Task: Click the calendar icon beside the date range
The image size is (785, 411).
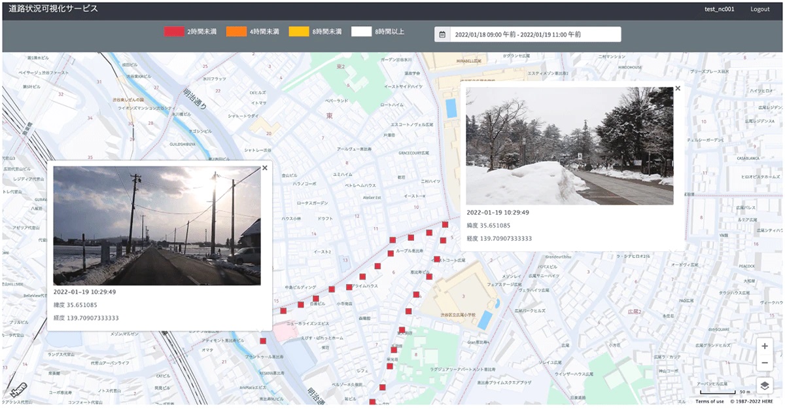Action: 442,34
